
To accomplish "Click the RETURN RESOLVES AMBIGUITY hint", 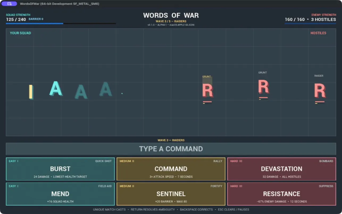I will [x=153, y=209].
